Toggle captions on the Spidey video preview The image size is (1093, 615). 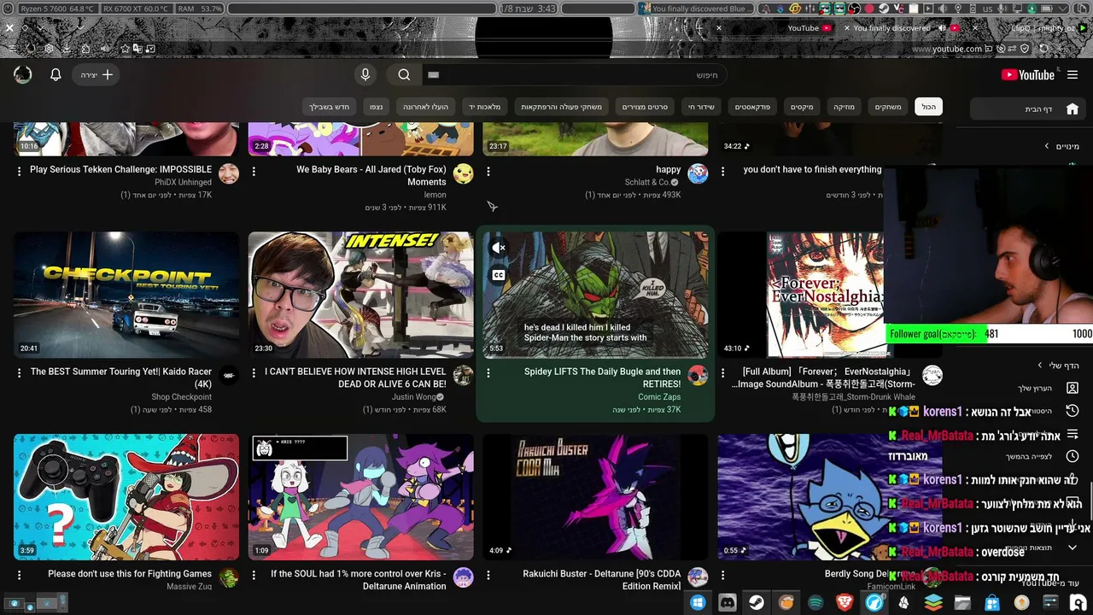499,275
